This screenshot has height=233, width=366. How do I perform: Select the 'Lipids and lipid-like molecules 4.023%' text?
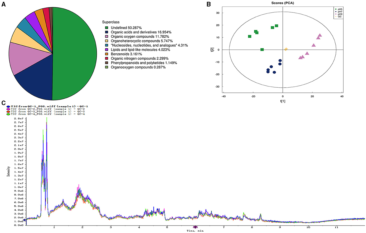pyautogui.click(x=140, y=50)
